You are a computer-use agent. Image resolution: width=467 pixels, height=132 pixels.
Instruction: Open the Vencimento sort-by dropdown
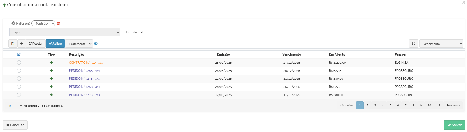(x=441, y=44)
